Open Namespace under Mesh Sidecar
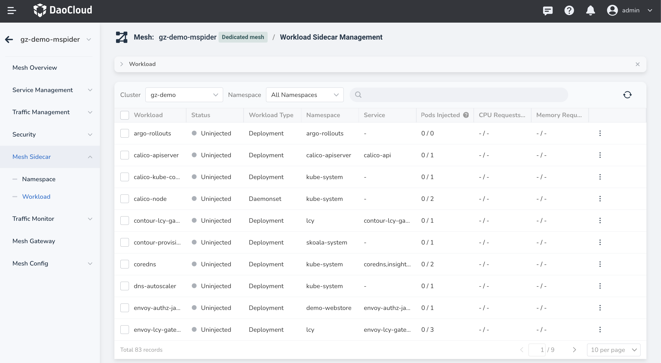The width and height of the screenshot is (661, 363). coord(39,179)
